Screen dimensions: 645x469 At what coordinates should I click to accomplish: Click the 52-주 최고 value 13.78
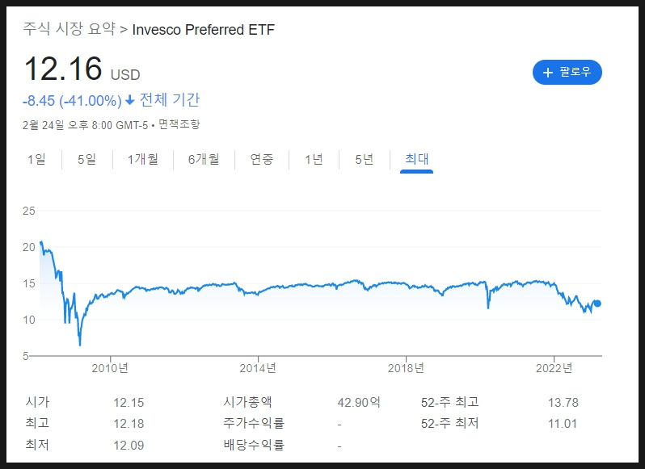pyautogui.click(x=563, y=403)
